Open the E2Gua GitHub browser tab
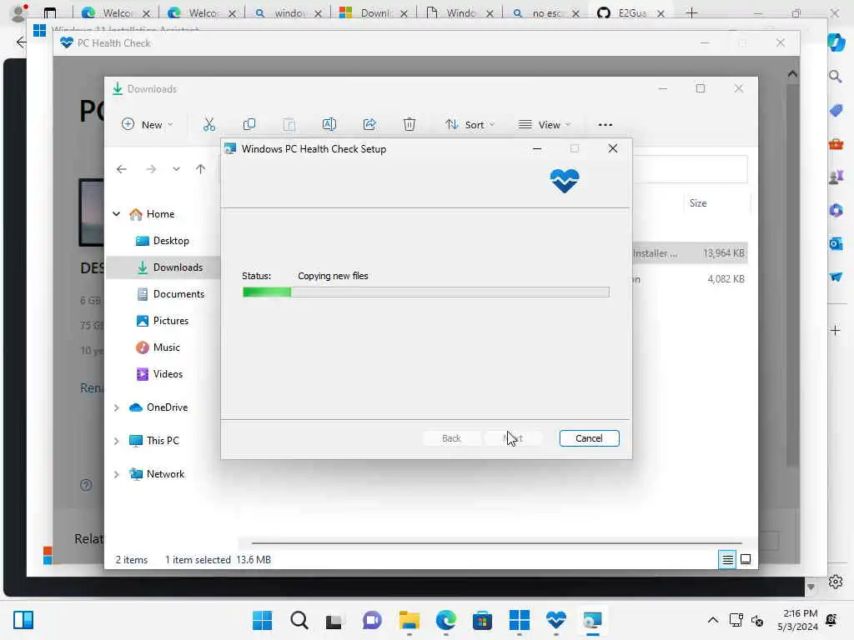This screenshot has width=854, height=640. 631,12
